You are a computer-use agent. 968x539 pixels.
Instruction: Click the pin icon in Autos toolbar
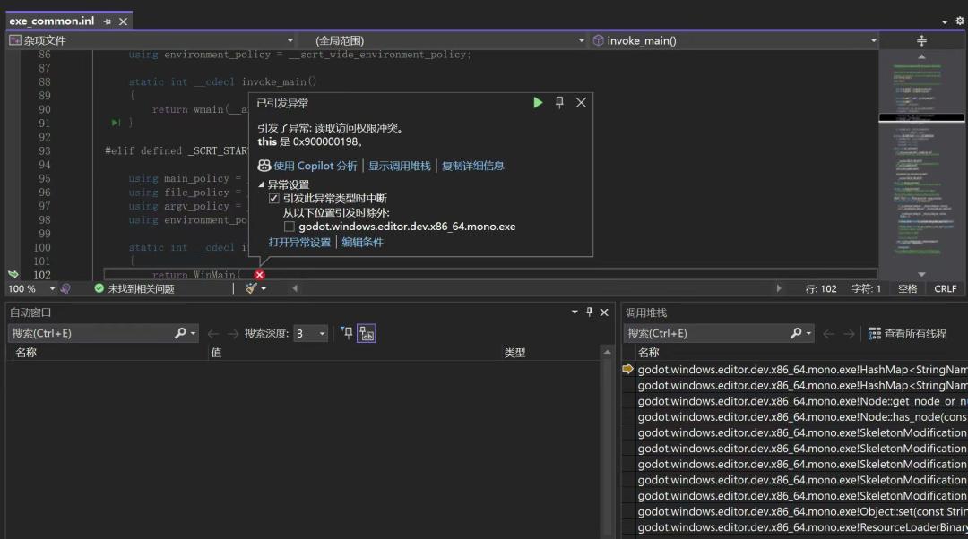tap(347, 333)
